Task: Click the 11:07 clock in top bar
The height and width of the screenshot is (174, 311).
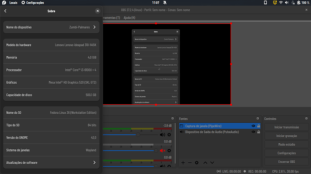Action: (155, 3)
